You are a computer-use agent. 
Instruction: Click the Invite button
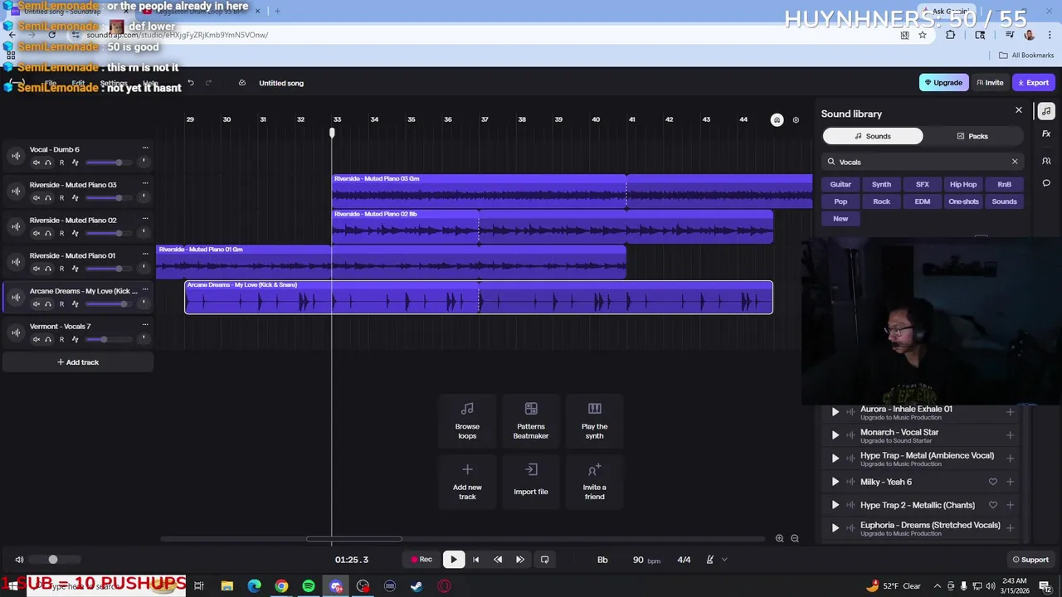pos(990,83)
